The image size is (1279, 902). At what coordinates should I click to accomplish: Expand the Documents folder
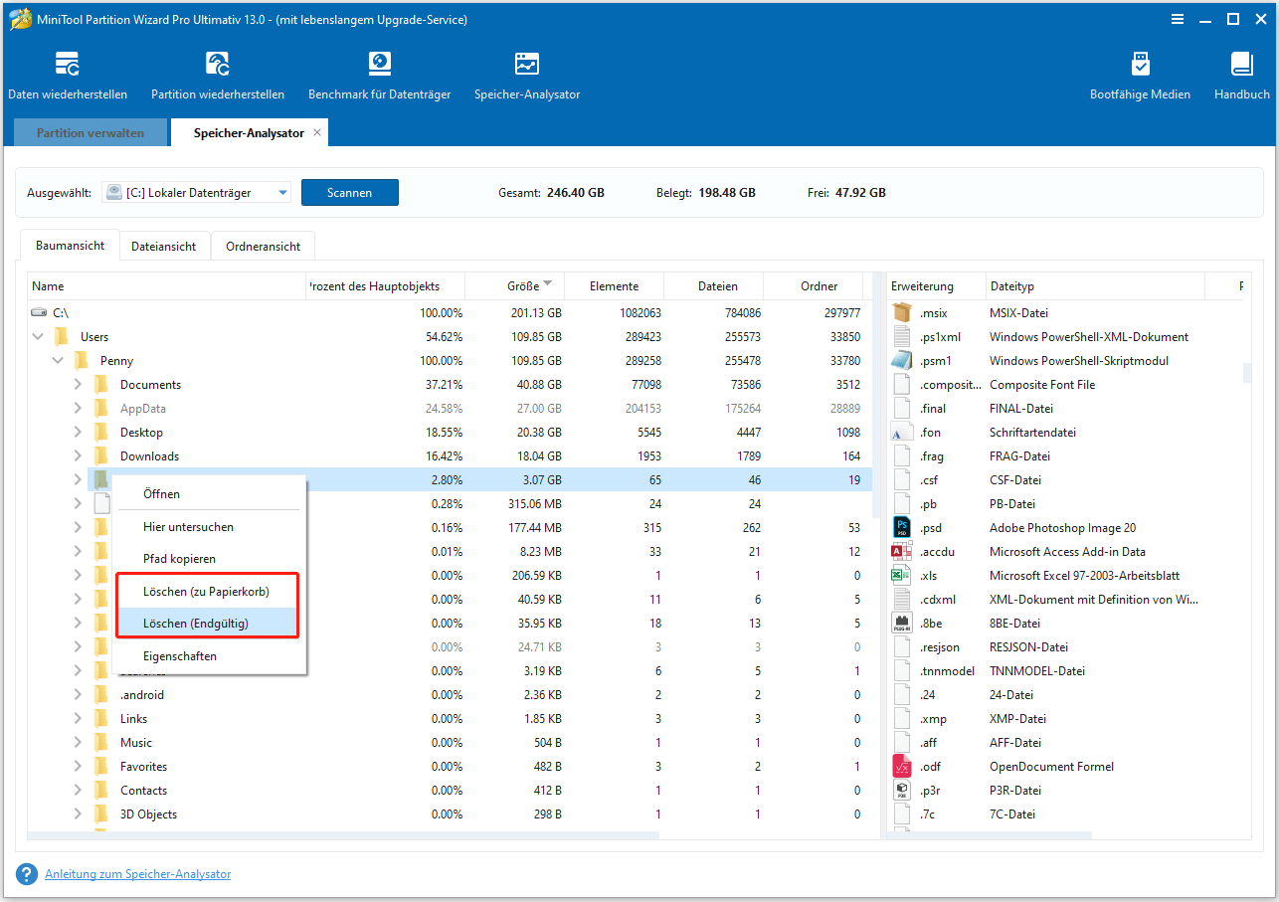coord(79,385)
